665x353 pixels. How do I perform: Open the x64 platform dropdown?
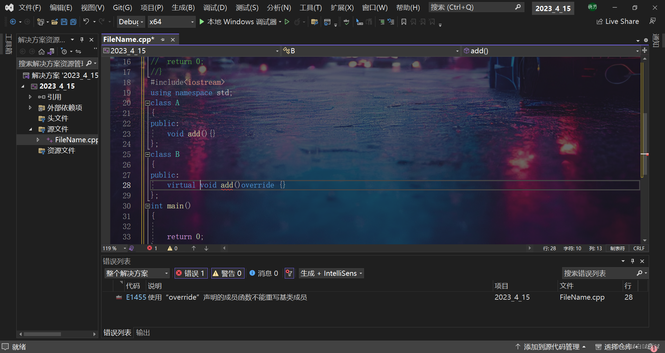171,22
